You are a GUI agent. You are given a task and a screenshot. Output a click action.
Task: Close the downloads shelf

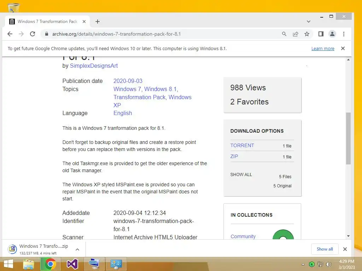coord(345,249)
